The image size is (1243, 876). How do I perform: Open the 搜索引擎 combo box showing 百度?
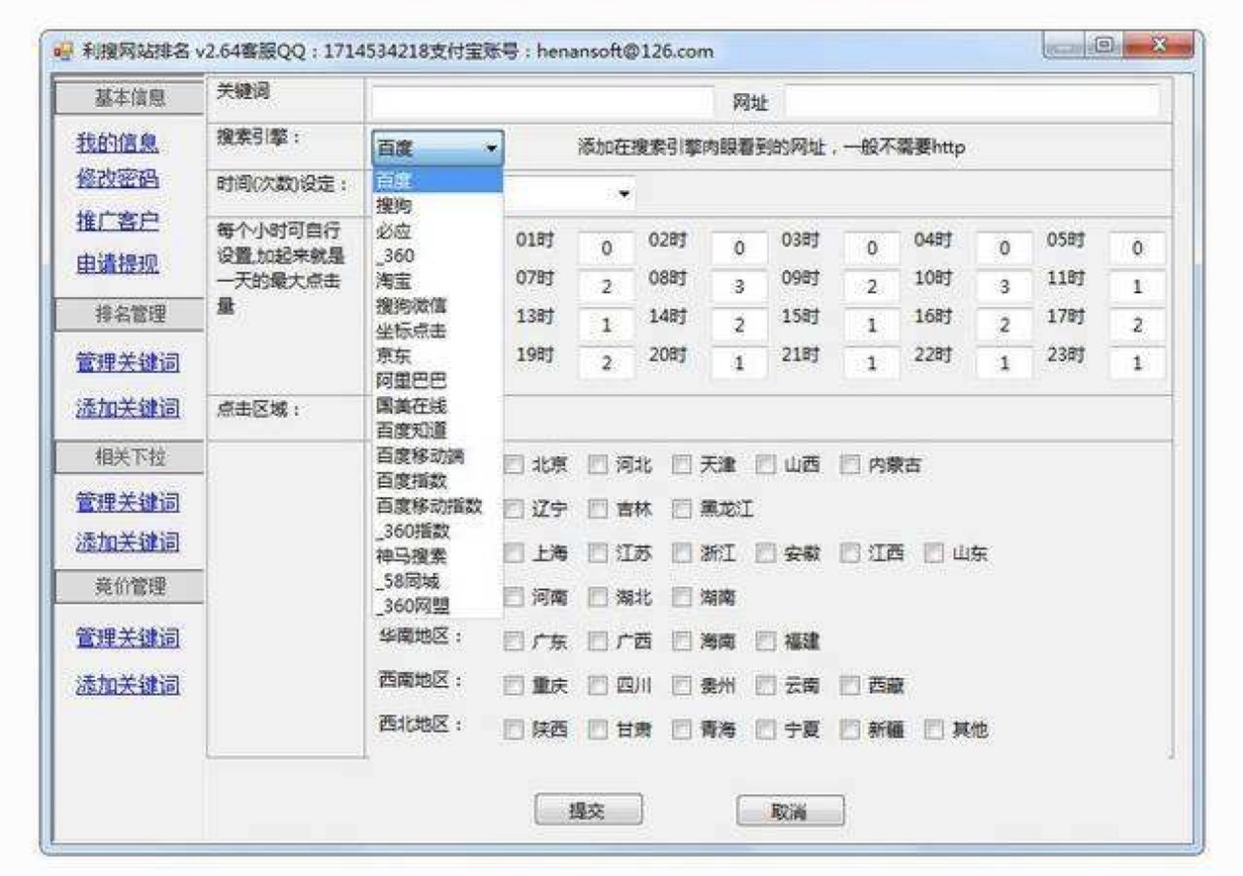438,148
